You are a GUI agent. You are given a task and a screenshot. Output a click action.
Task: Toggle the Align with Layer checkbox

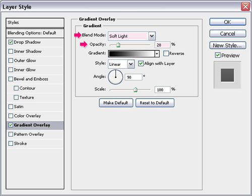pos(141,63)
